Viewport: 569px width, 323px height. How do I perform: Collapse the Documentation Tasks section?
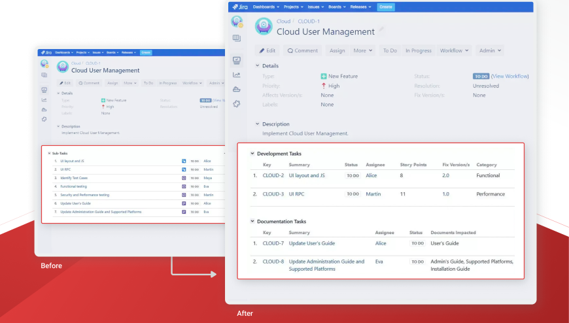point(252,222)
